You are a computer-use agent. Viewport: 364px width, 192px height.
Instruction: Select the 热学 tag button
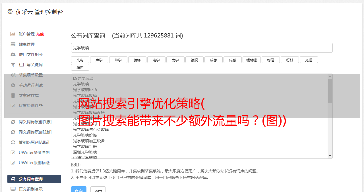click(118, 60)
